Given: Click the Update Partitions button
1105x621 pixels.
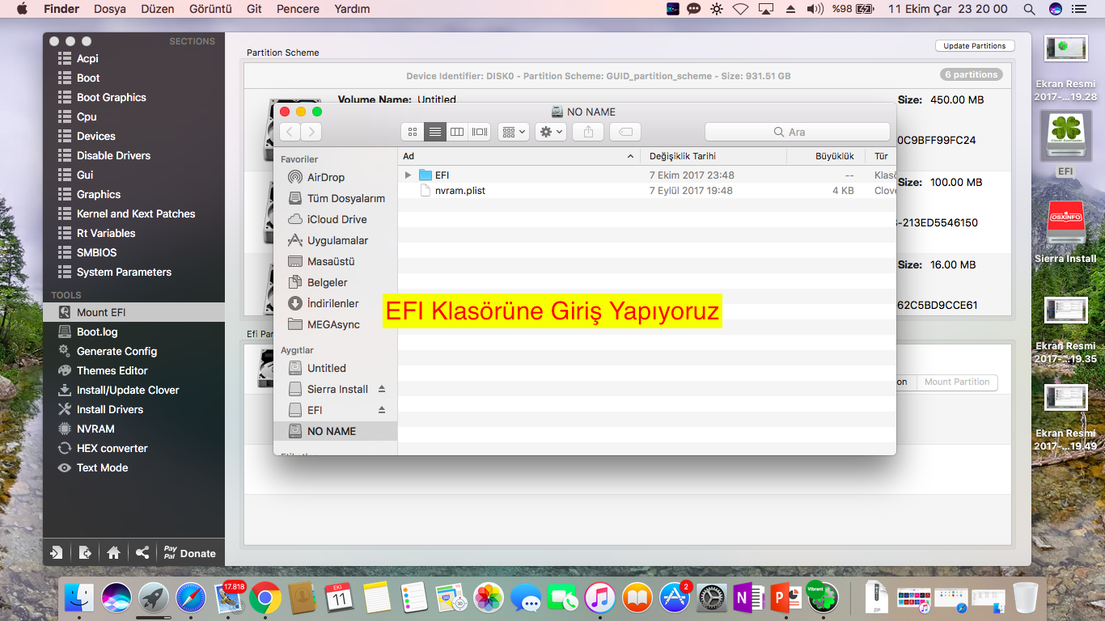Looking at the screenshot, I should 974,46.
